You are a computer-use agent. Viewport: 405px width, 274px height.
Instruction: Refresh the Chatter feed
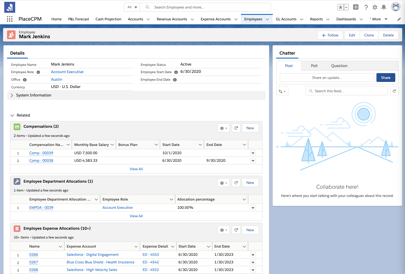[x=394, y=91]
